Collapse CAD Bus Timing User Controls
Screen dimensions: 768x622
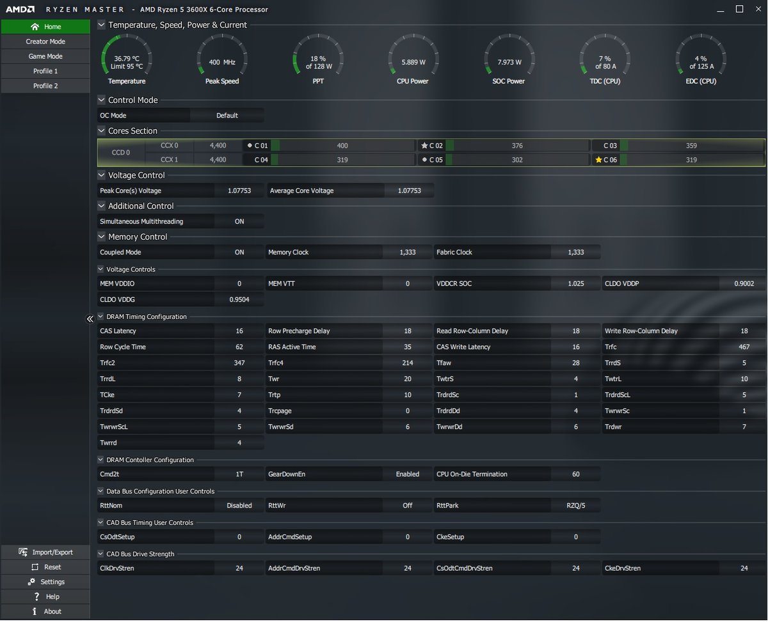tap(100, 522)
